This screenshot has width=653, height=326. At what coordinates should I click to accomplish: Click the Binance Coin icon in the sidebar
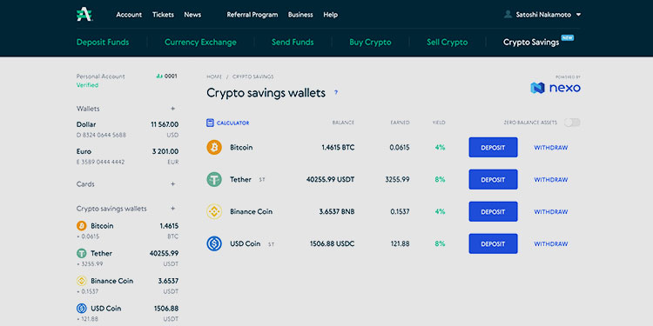pyautogui.click(x=81, y=281)
